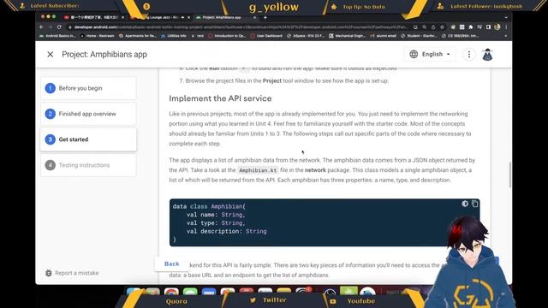Open Utilities Info bookmark
The image size is (548, 308).
174,36
